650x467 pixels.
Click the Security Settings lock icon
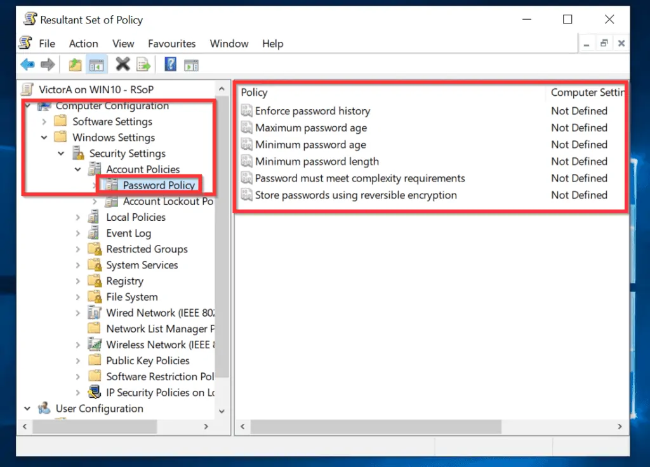click(x=77, y=153)
